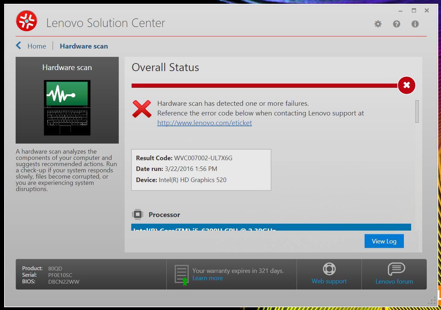Click the Lenovo Solution Center logo
Image resolution: width=441 pixels, height=310 pixels.
pos(26,21)
